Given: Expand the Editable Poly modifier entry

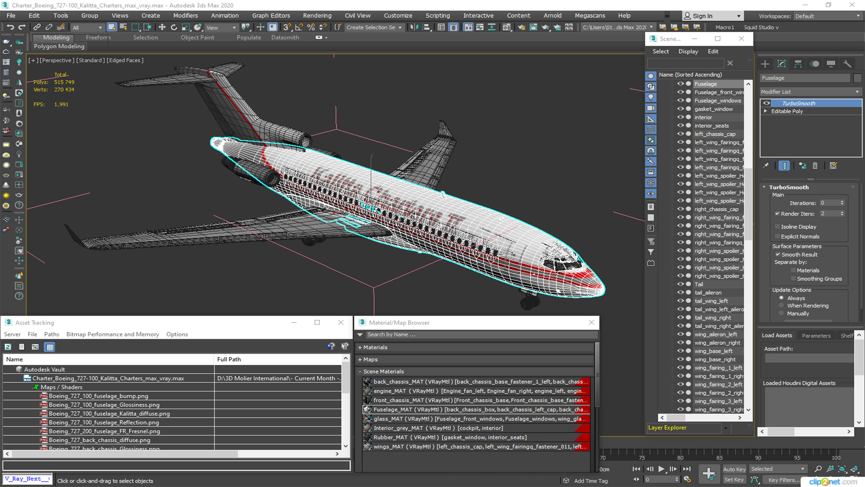Looking at the screenshot, I should coord(765,111).
